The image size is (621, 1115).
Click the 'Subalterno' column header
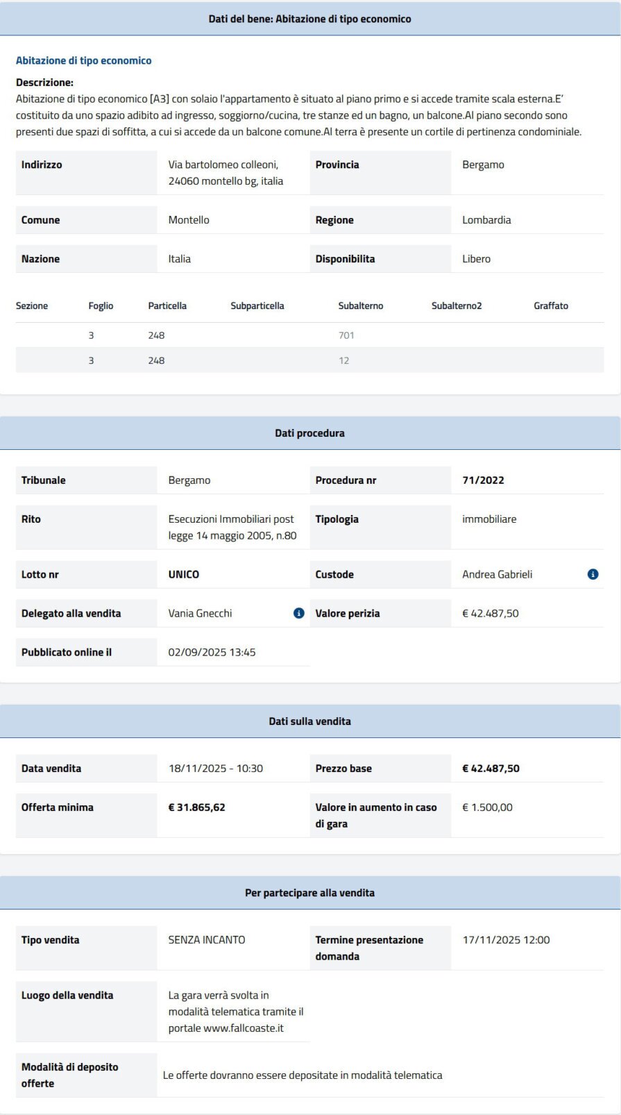click(360, 305)
